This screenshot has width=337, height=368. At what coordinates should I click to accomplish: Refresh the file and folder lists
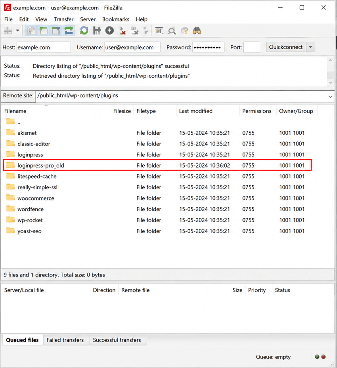pyautogui.click(x=84, y=31)
